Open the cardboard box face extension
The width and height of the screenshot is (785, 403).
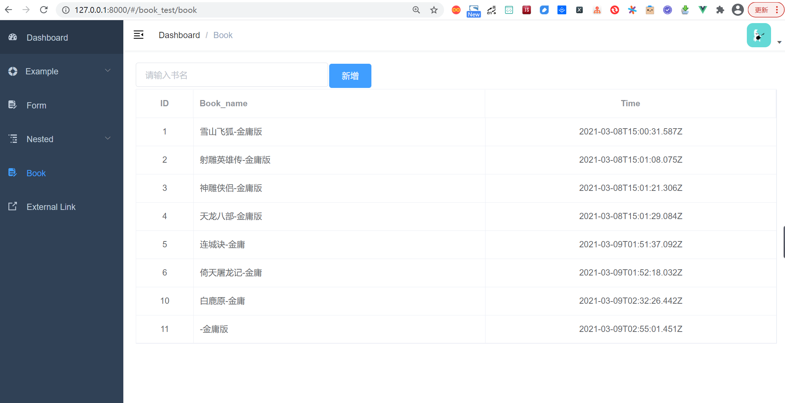click(x=650, y=10)
